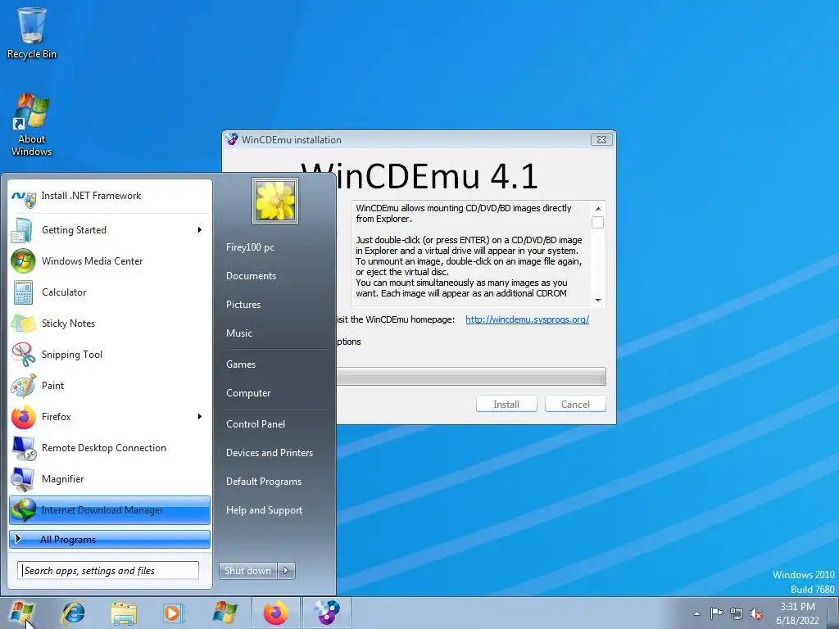This screenshot has height=629, width=839.
Task: Click description scrollbar down arrow
Action: click(597, 301)
